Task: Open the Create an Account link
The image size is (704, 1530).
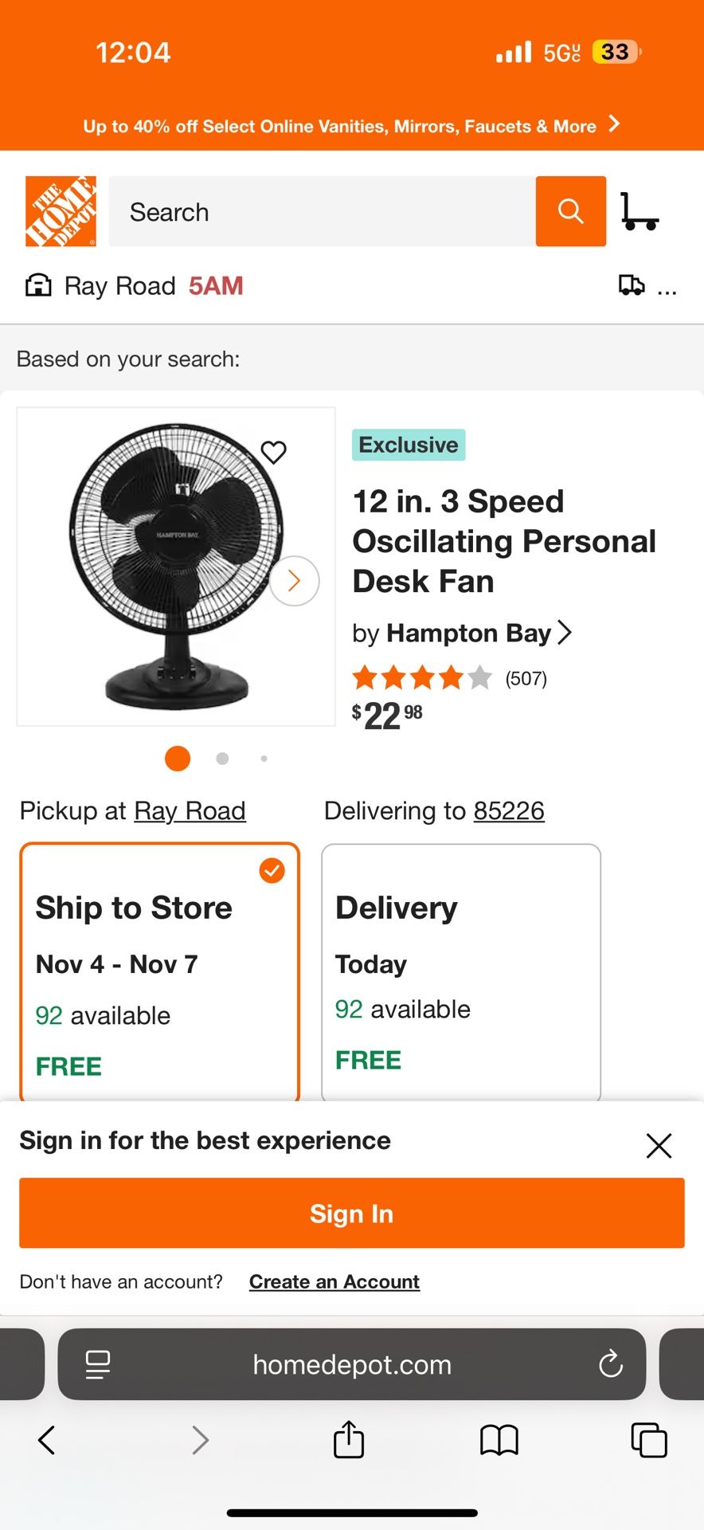Action: pyautogui.click(x=334, y=1281)
